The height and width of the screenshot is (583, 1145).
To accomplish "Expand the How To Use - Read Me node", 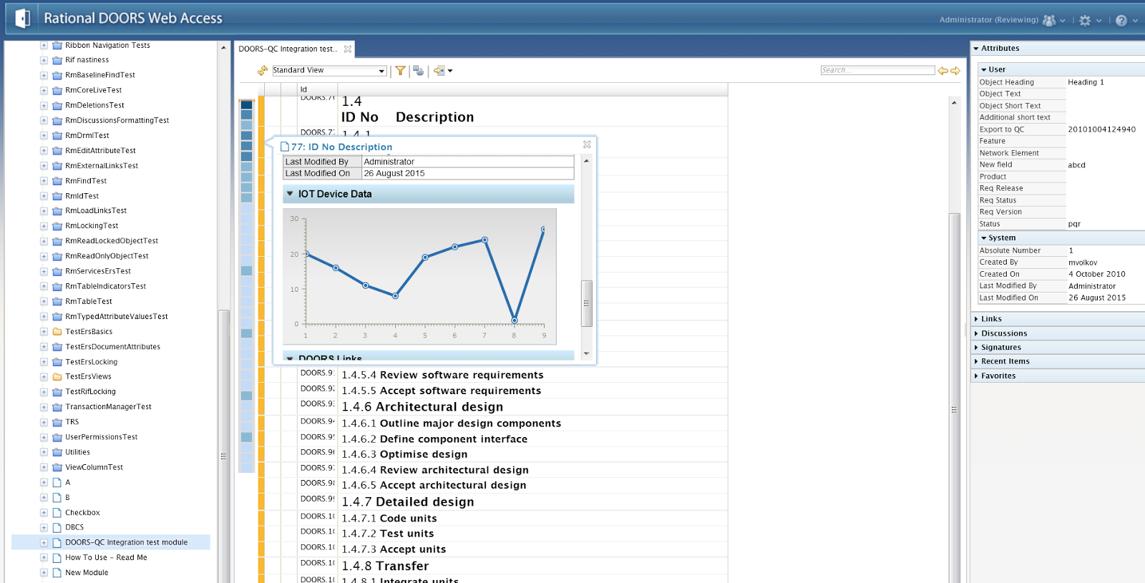I will (x=44, y=558).
